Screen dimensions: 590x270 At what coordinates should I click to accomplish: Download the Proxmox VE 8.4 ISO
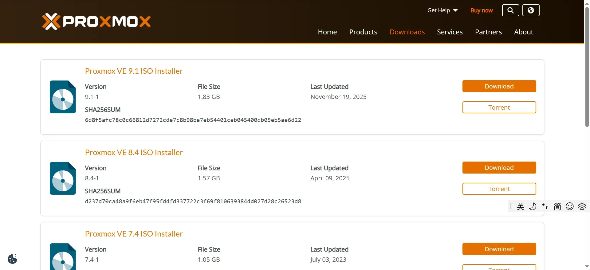click(x=499, y=168)
